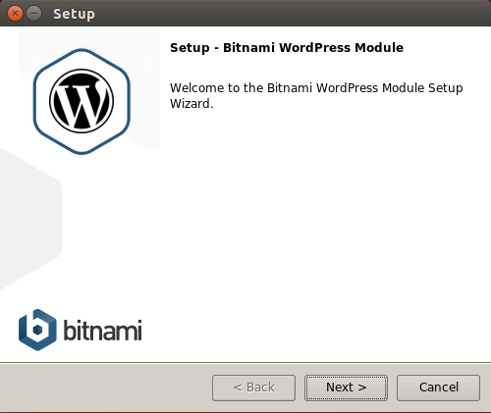This screenshot has width=491, height=413.
Task: Select the "Setup - Bitnami WordPress Module" heading
Action: click(x=287, y=48)
